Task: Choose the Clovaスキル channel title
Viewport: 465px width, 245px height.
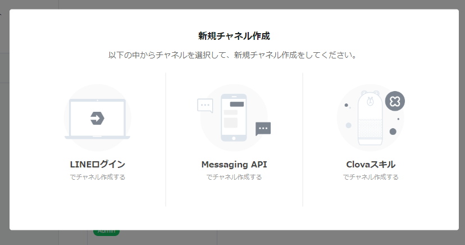Action: pyautogui.click(x=371, y=164)
